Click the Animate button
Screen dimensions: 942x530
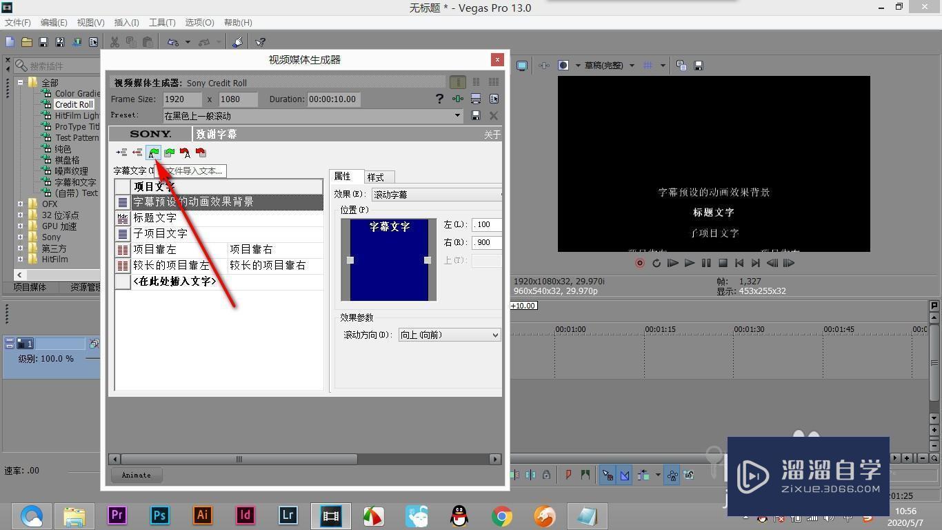click(x=136, y=475)
